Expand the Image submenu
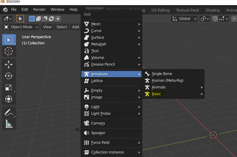 coord(111,97)
